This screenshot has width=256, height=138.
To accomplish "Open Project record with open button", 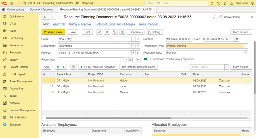I will click(x=138, y=53).
